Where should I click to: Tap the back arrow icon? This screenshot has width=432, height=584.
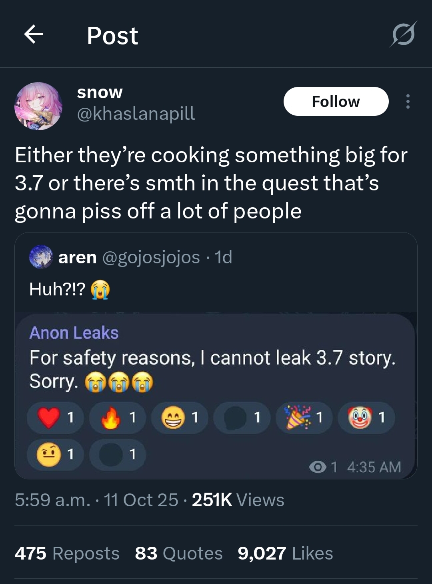(34, 34)
